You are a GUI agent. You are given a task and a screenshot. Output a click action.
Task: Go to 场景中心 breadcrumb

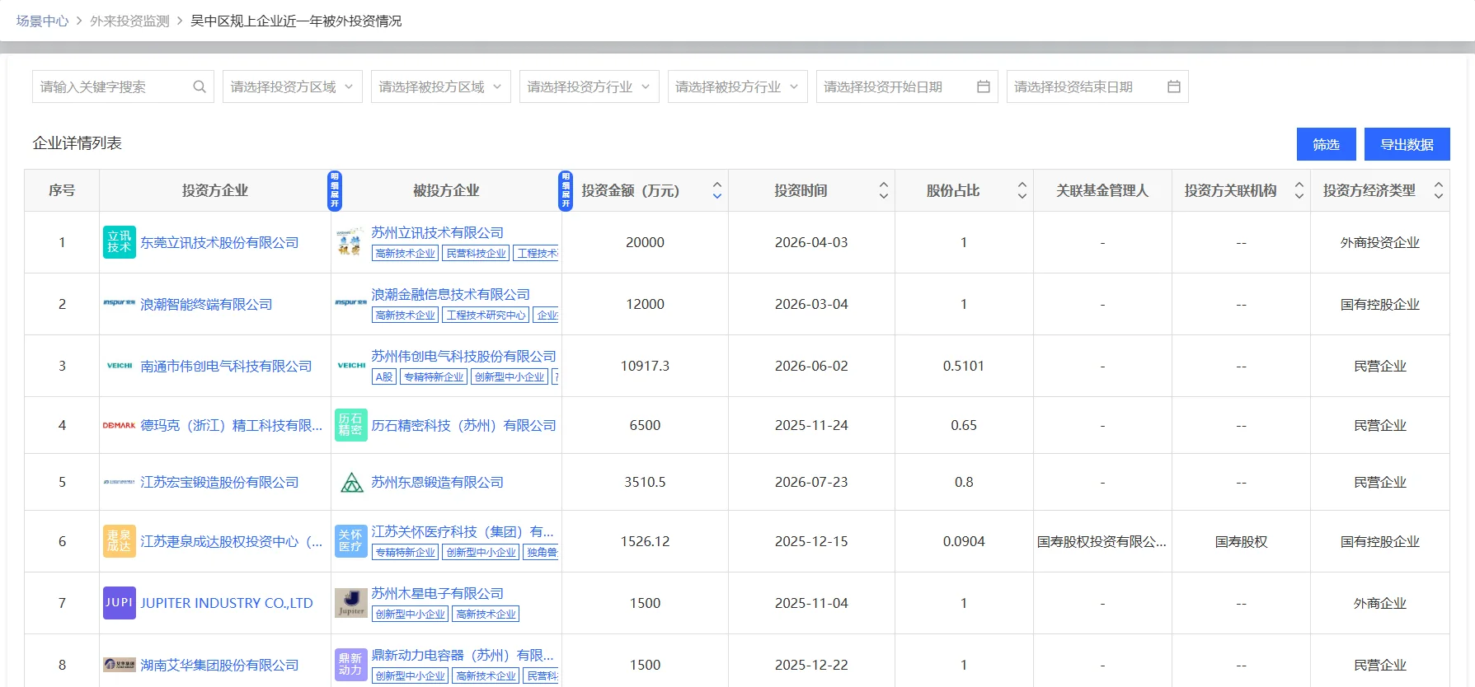coord(43,21)
